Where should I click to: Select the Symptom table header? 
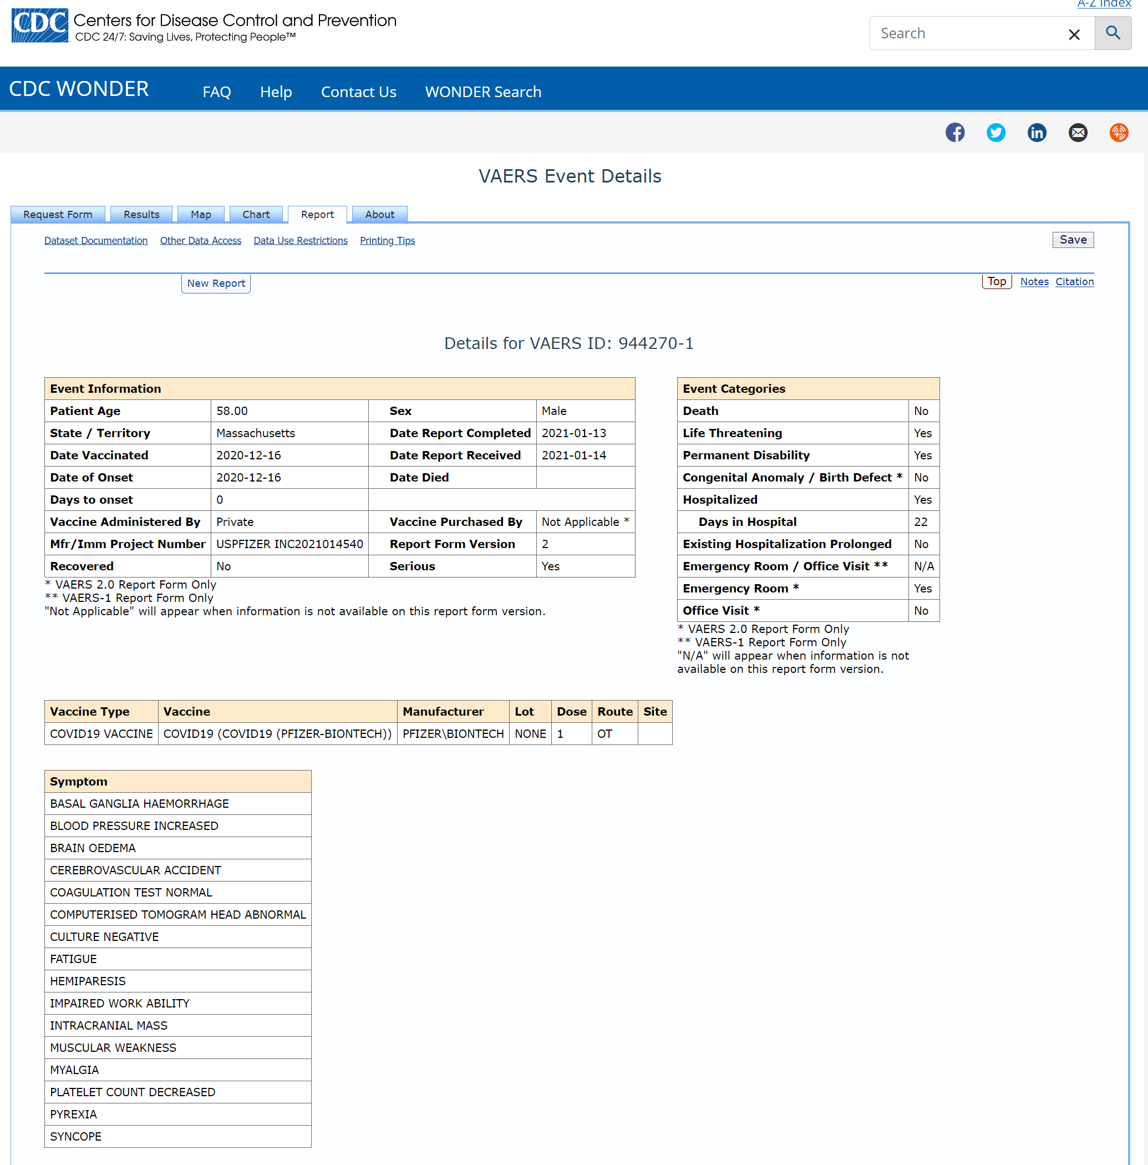178,782
